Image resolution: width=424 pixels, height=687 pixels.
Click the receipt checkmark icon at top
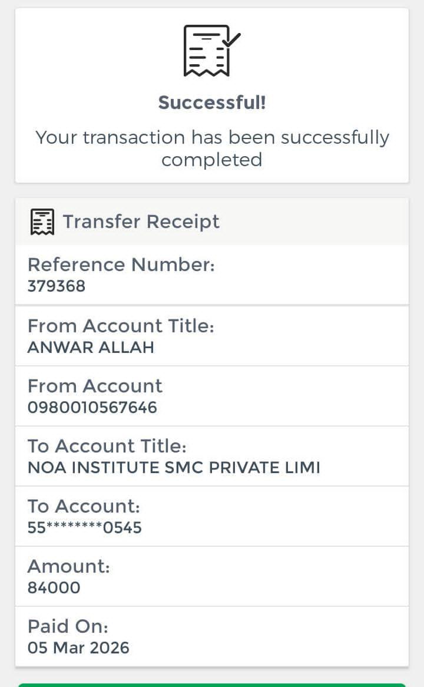point(211,50)
